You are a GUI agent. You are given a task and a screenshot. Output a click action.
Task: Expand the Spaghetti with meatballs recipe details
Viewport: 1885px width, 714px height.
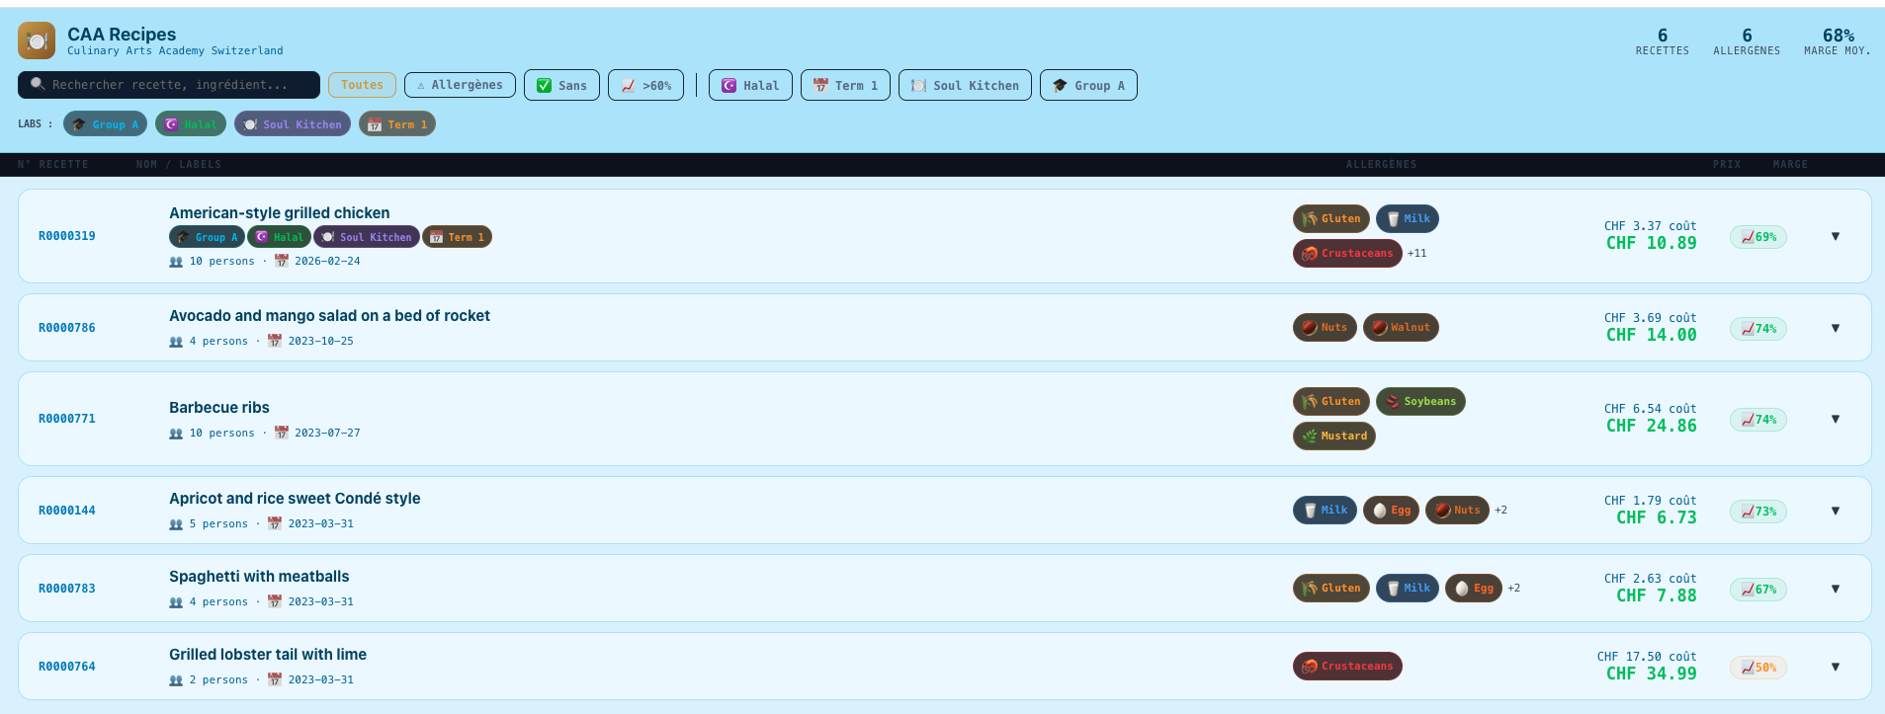1835,589
